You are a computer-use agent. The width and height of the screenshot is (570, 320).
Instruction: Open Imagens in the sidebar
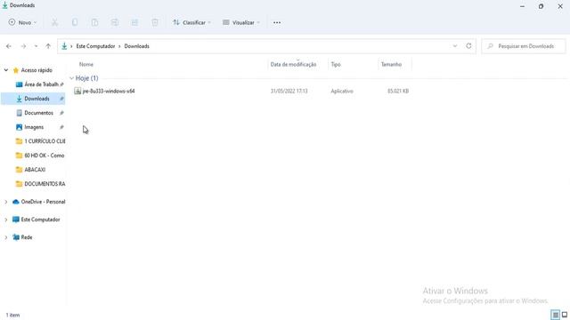coord(34,127)
